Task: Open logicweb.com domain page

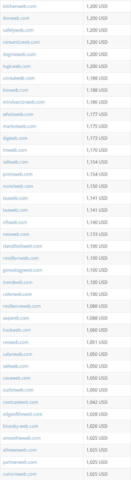Action: click(17, 66)
